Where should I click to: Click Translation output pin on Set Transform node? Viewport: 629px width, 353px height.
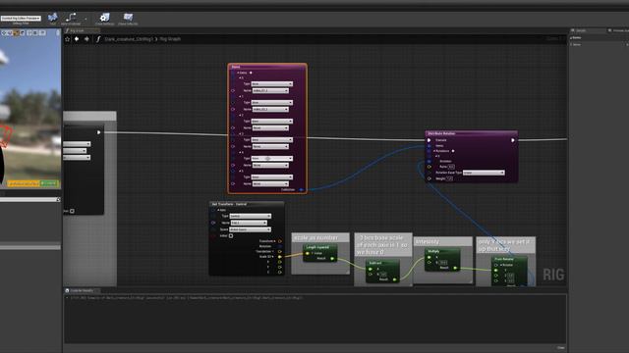click(x=279, y=252)
